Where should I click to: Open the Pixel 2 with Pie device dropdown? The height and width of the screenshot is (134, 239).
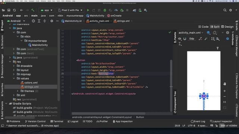click(x=70, y=10)
